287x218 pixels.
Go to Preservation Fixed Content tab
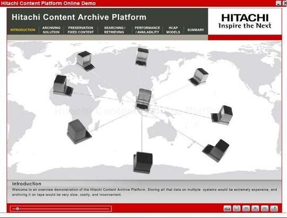(81, 30)
